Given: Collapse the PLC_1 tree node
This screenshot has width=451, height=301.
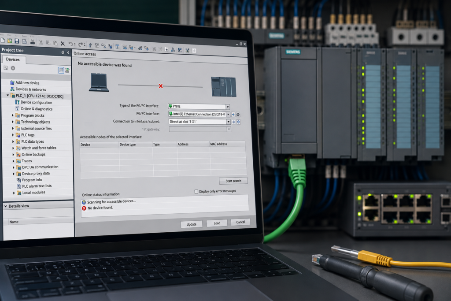Looking at the screenshot, I should point(8,95).
